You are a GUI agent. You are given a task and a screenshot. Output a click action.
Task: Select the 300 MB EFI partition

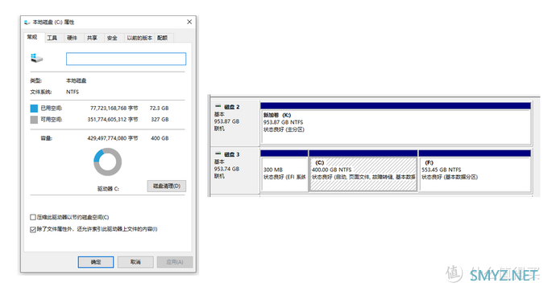pos(284,170)
